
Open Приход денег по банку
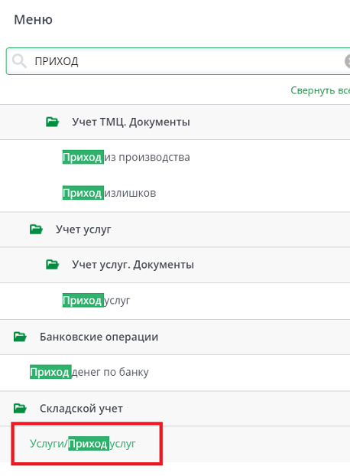point(89,372)
